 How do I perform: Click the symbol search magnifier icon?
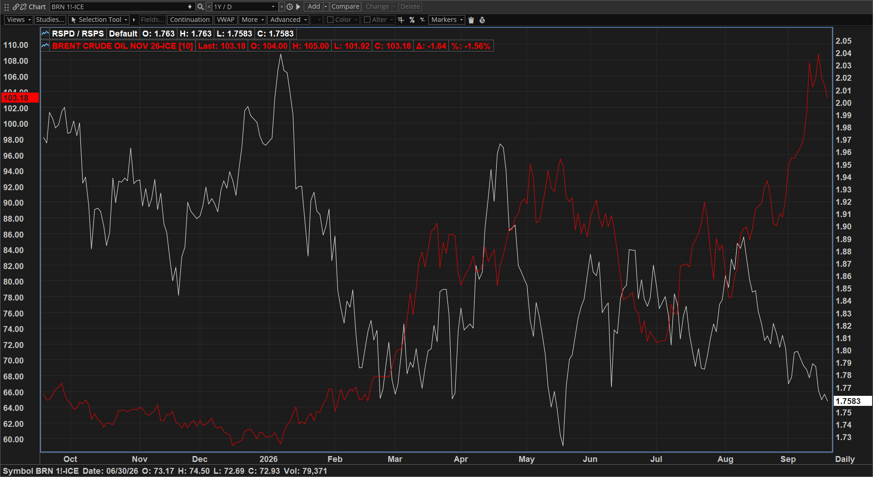[200, 7]
